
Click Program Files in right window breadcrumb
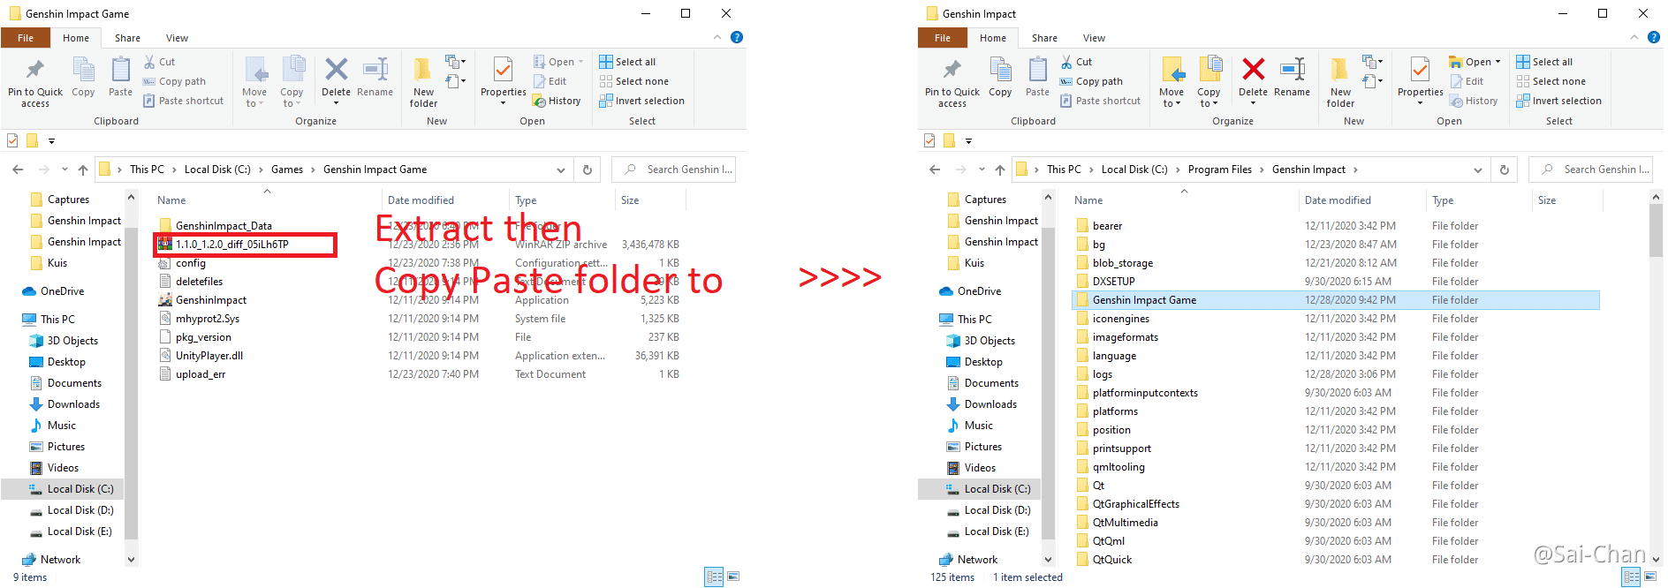click(x=1219, y=170)
